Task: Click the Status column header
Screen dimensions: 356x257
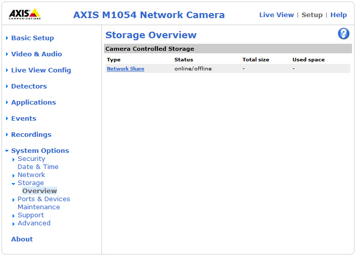Action: tap(184, 60)
